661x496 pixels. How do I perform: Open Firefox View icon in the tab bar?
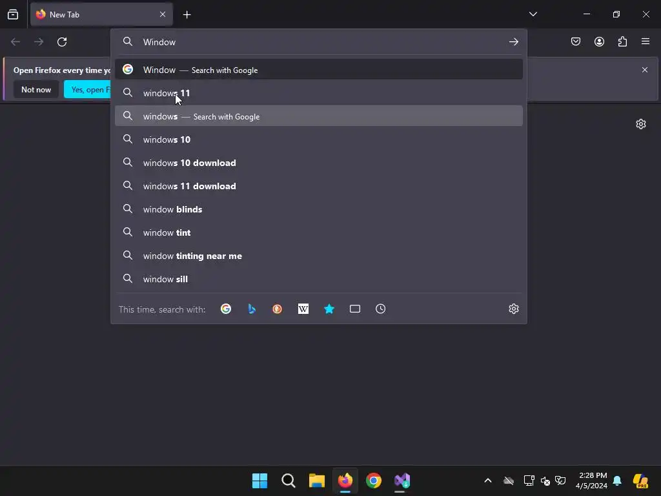13,14
